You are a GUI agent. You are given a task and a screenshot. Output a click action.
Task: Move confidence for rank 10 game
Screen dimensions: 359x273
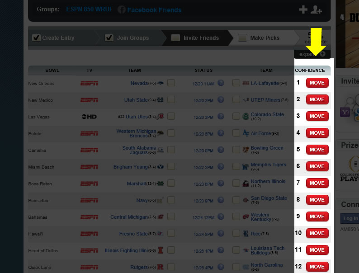[317, 233]
